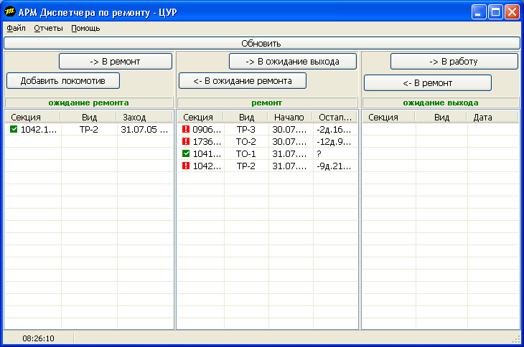Select section 1042.1... in waiting list
This screenshot has width=524, height=347.
[39, 130]
